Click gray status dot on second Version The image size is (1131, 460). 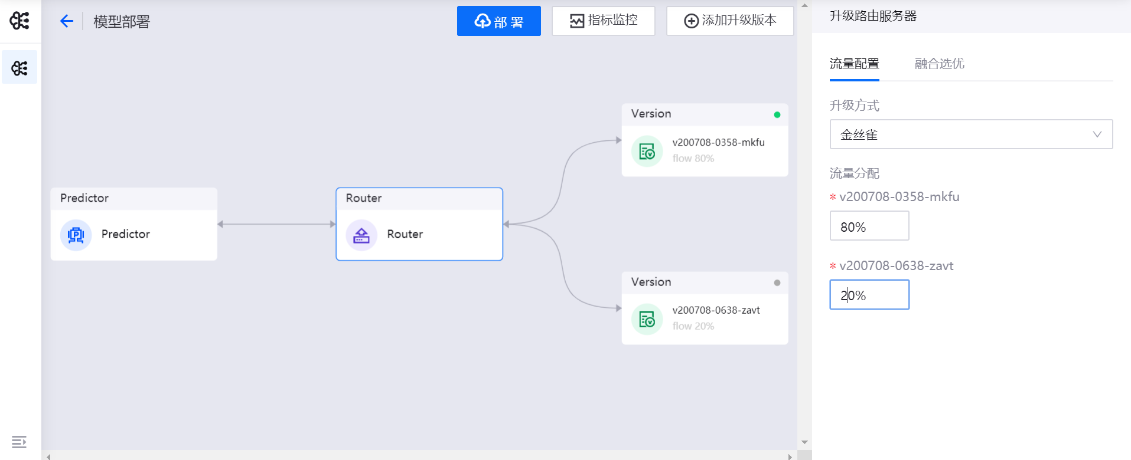click(777, 283)
